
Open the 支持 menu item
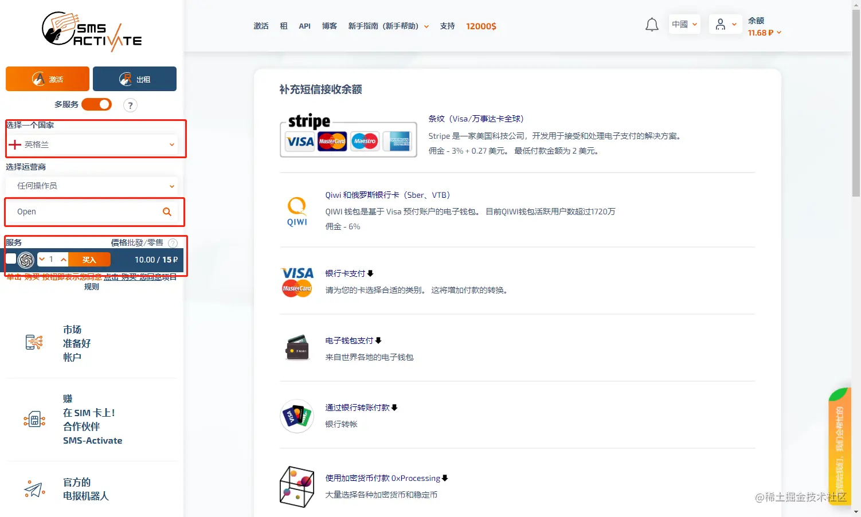pos(447,26)
